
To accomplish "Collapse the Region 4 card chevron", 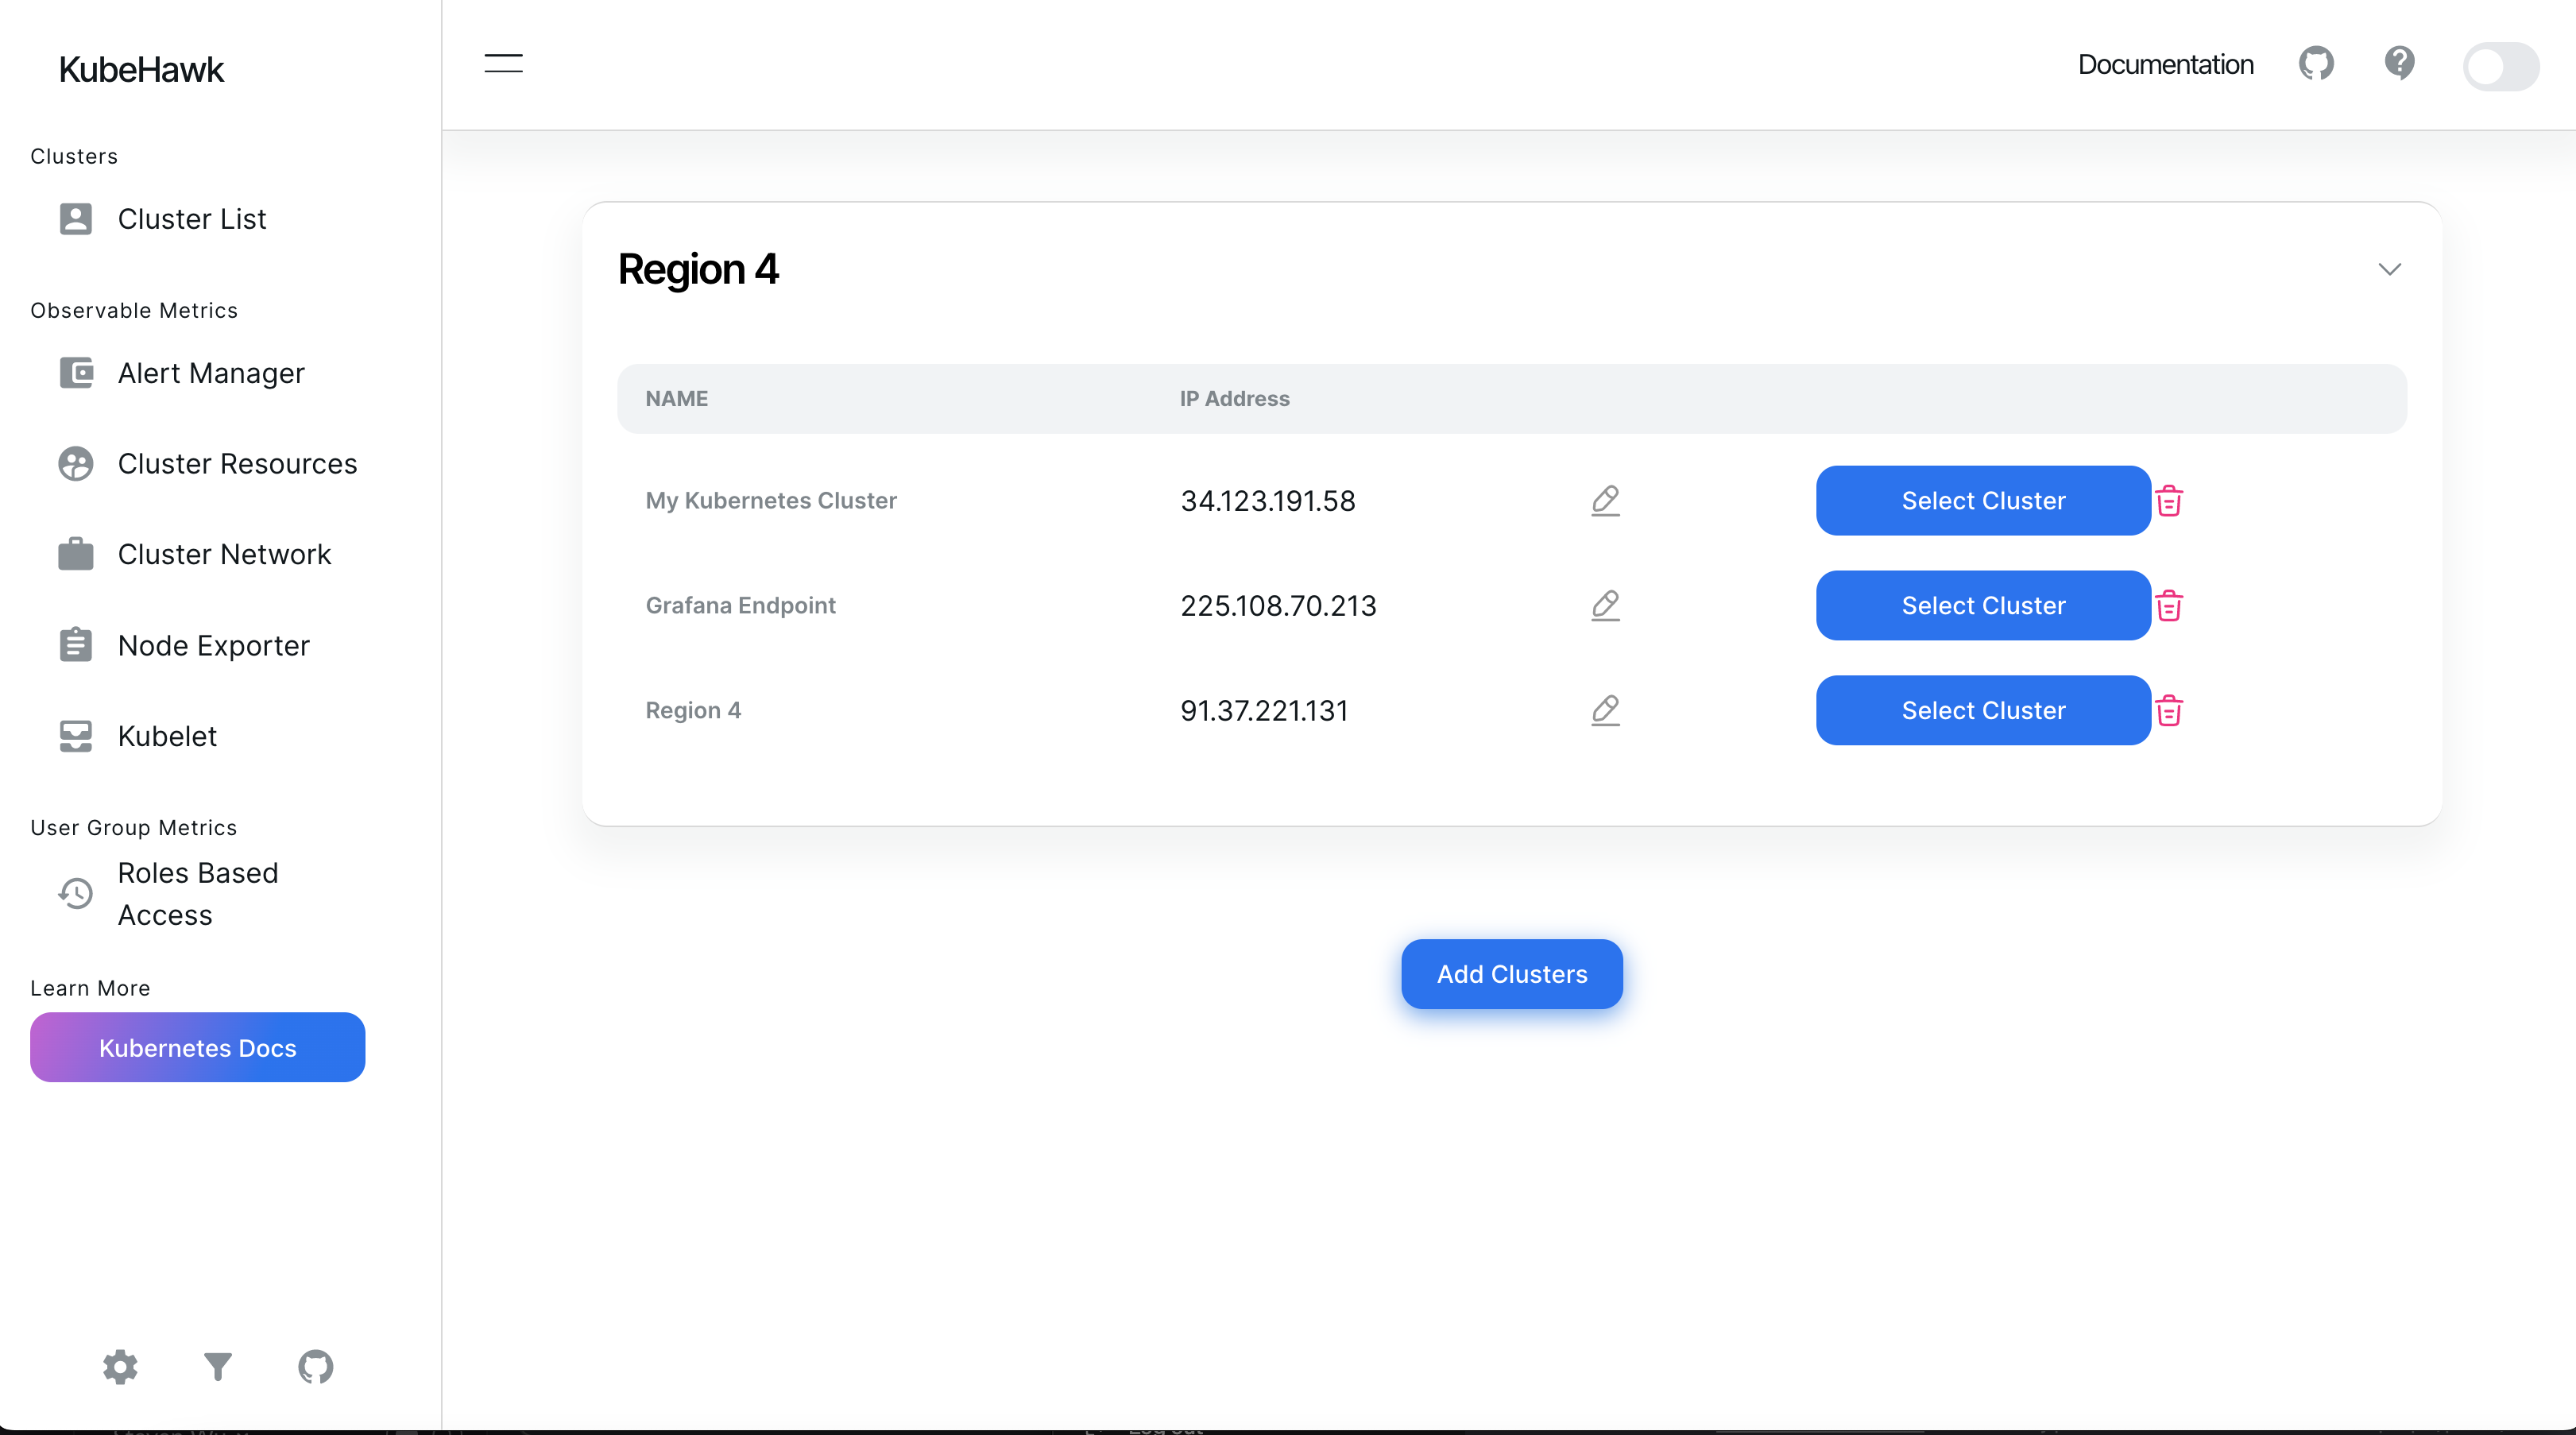I will pyautogui.click(x=2389, y=269).
